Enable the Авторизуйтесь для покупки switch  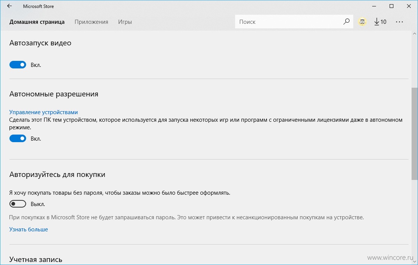pyautogui.click(x=18, y=204)
